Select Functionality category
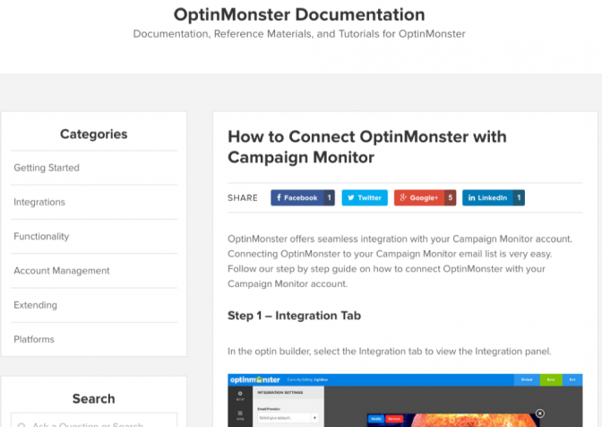602x427 pixels. (x=41, y=236)
